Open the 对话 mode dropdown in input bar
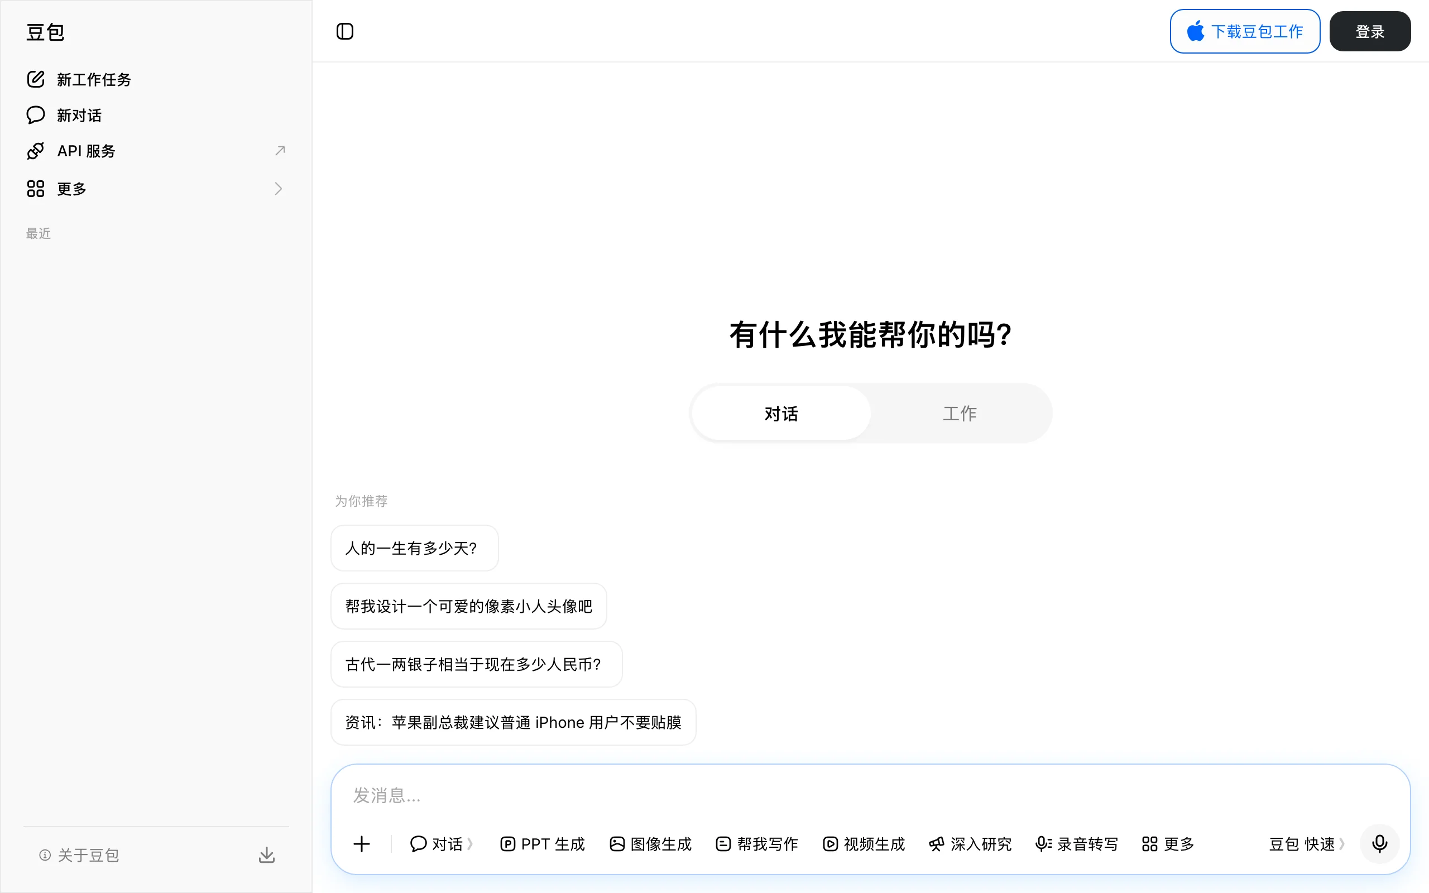 [442, 844]
